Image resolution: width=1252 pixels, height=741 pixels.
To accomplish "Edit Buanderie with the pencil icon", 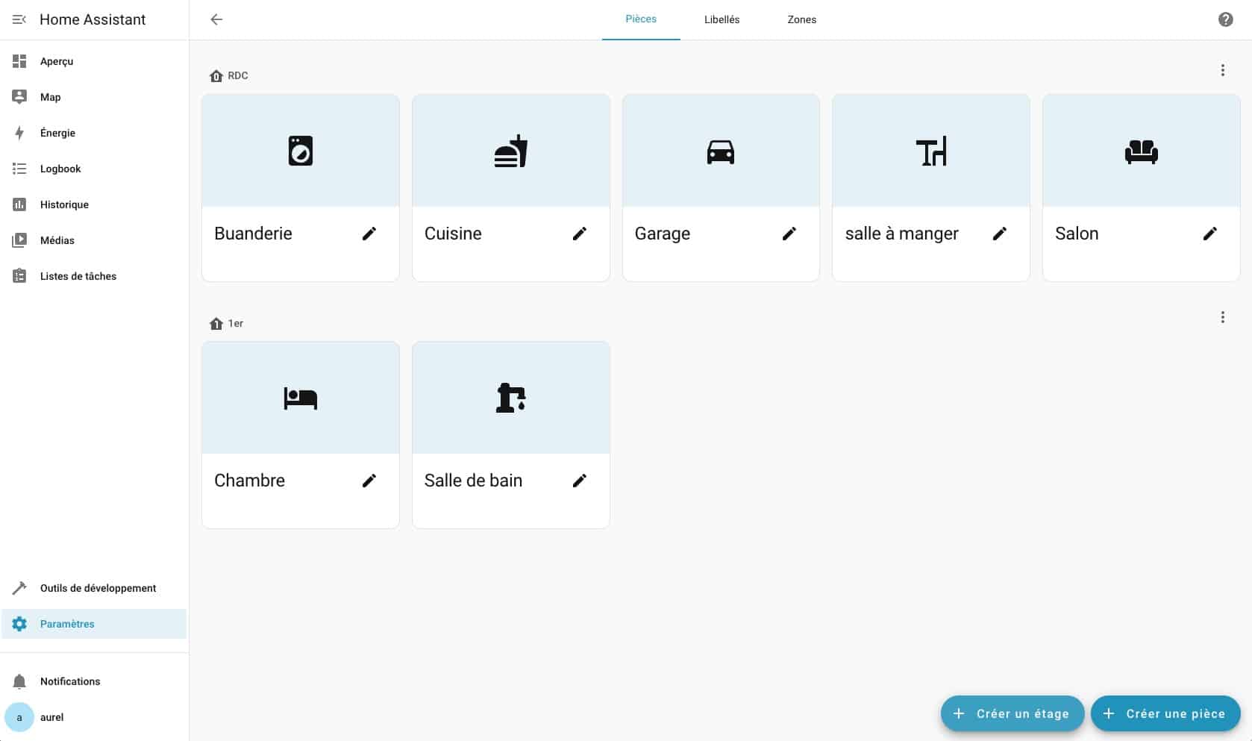I will [369, 234].
